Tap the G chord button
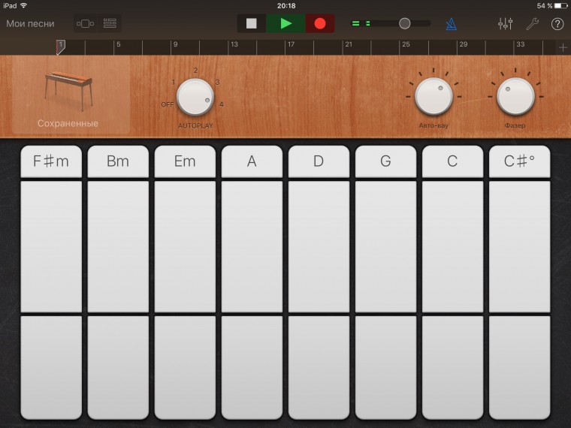The width and height of the screenshot is (571, 428). point(385,161)
